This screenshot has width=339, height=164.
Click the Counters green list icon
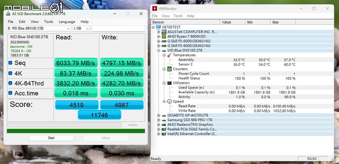pos(169,69)
